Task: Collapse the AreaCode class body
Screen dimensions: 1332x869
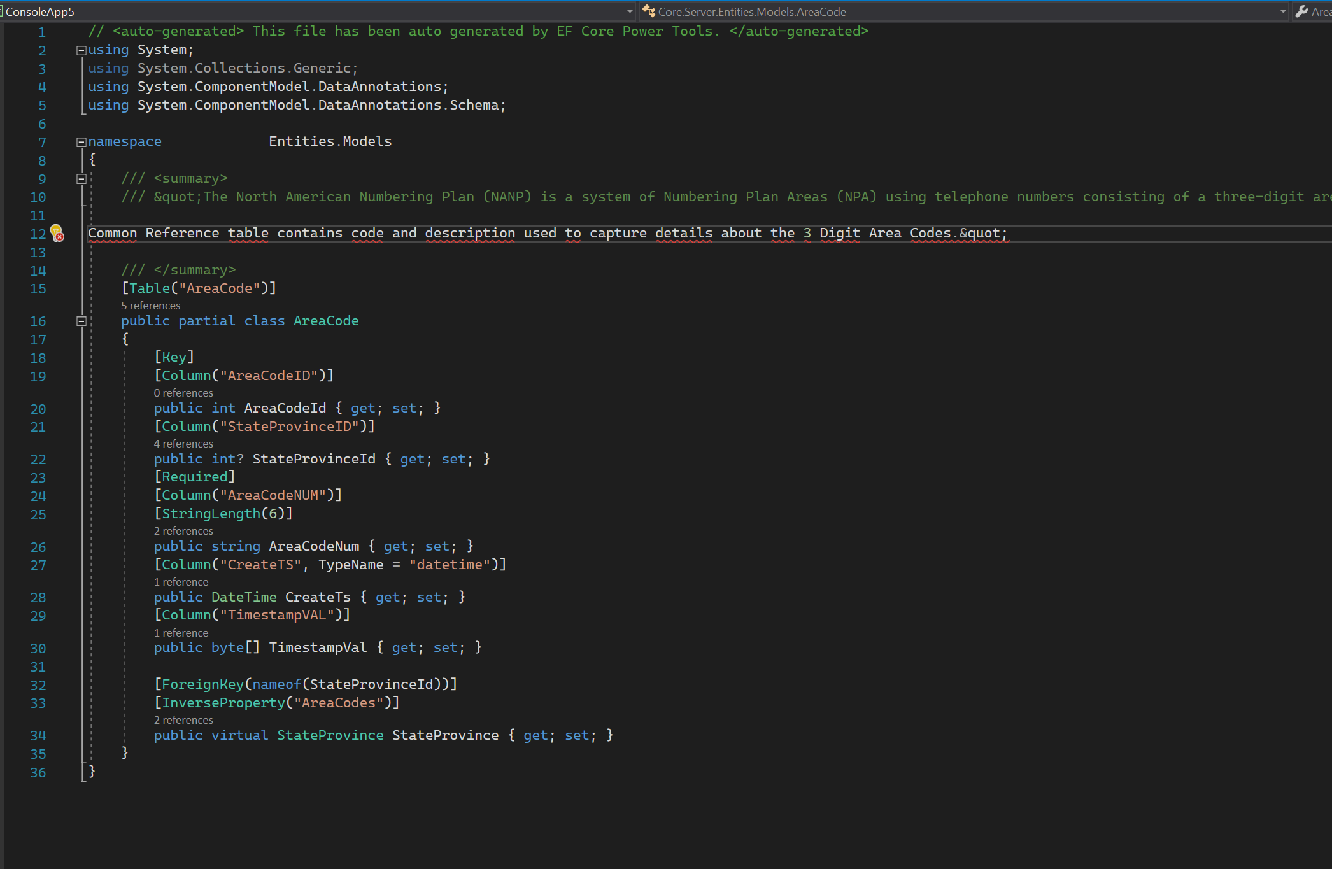Action: (x=80, y=321)
